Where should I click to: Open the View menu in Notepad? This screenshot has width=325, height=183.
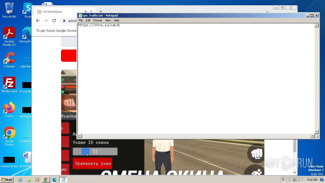click(x=108, y=20)
